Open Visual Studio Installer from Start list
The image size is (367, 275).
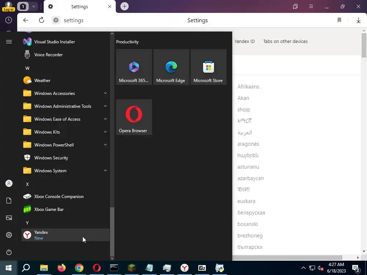pos(66,42)
